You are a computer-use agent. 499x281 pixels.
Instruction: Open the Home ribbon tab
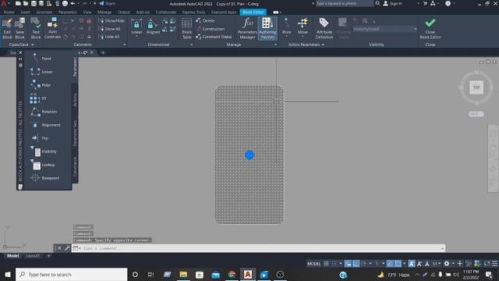[9, 12]
